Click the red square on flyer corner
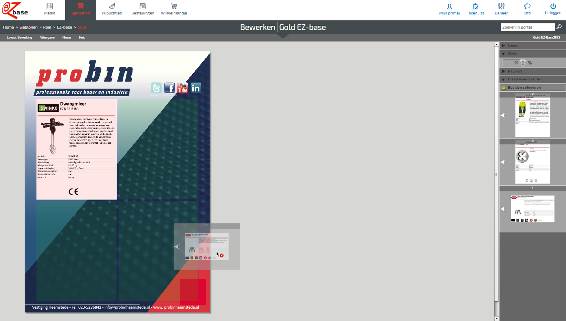566x321 pixels. coord(193,292)
